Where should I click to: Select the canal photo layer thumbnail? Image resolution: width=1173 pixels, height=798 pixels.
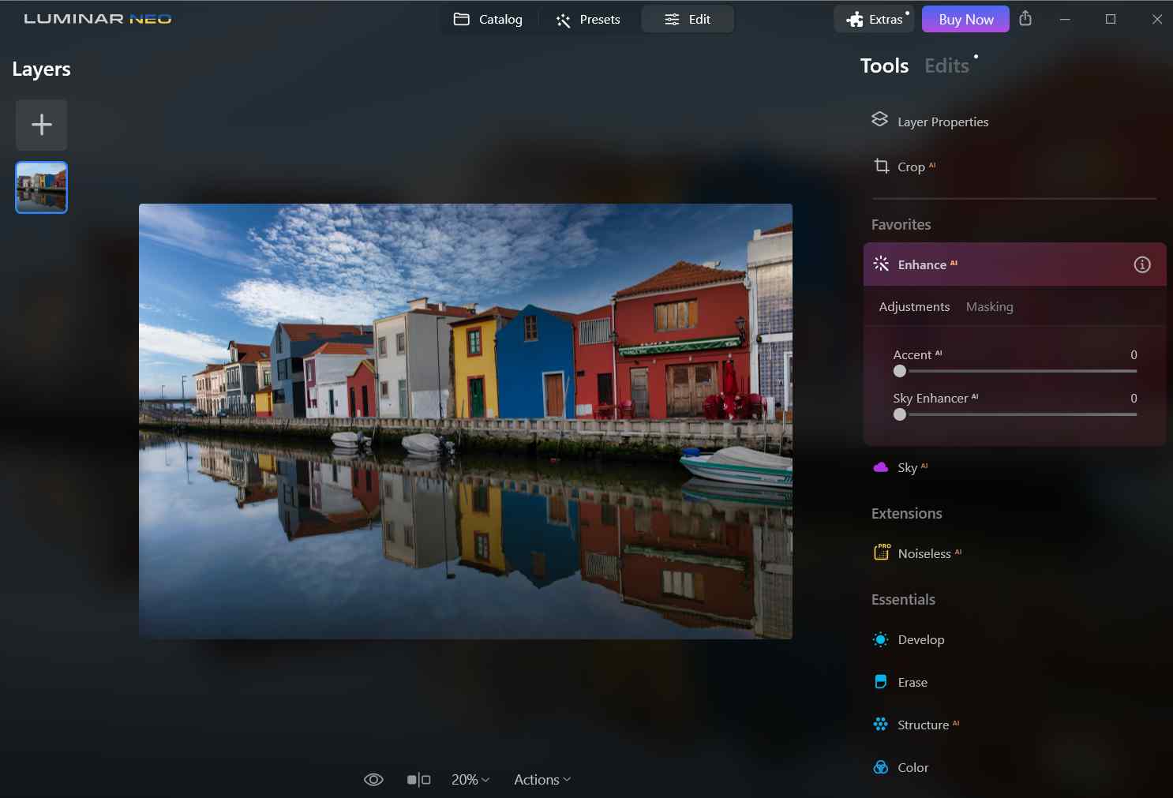42,188
